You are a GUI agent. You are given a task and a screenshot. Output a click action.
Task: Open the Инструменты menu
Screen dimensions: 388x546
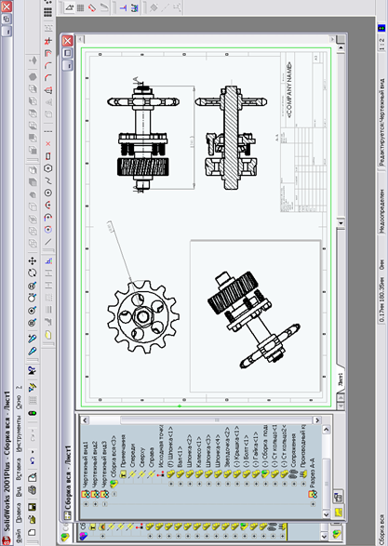pos(19,434)
